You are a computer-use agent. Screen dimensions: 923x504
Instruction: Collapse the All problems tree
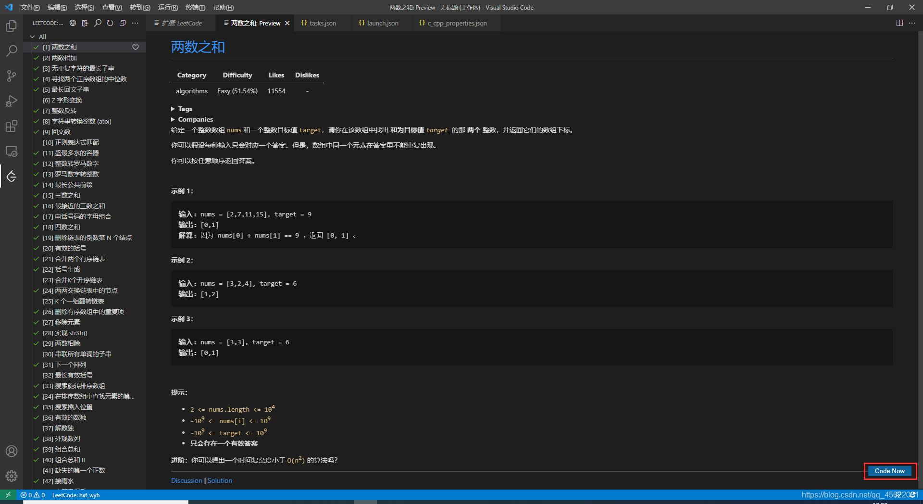[31, 37]
